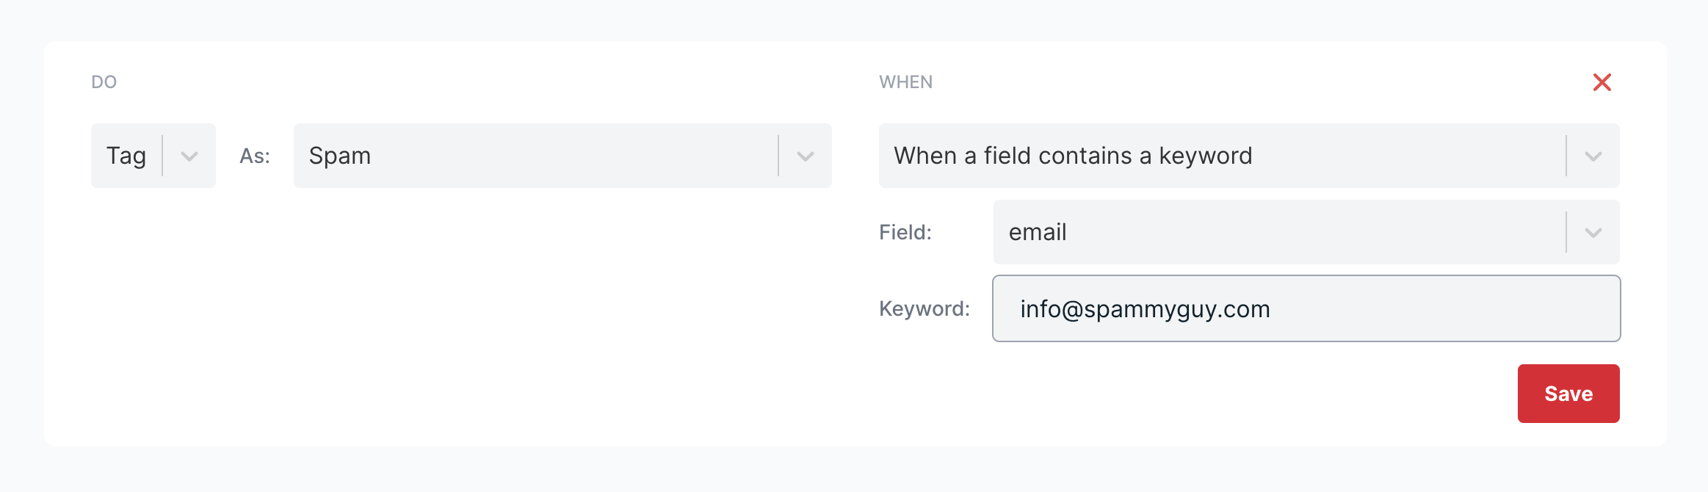Viewport: 1708px width, 492px height.
Task: Click the word 'email' in Field selector
Action: (x=1037, y=232)
